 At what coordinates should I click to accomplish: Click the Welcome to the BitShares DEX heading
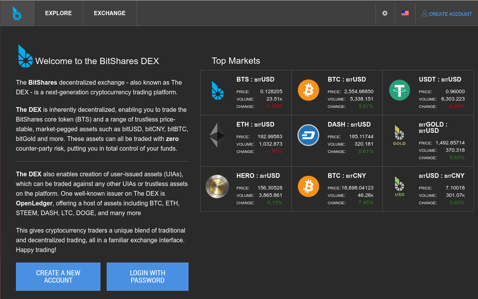click(x=97, y=61)
